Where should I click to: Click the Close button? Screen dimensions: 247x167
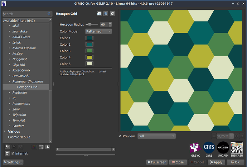pyautogui.click(x=178, y=162)
